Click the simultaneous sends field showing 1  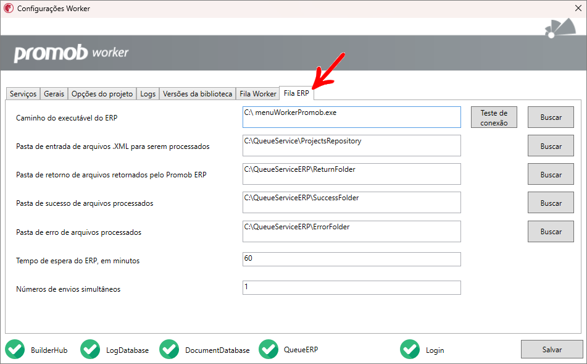(x=352, y=288)
